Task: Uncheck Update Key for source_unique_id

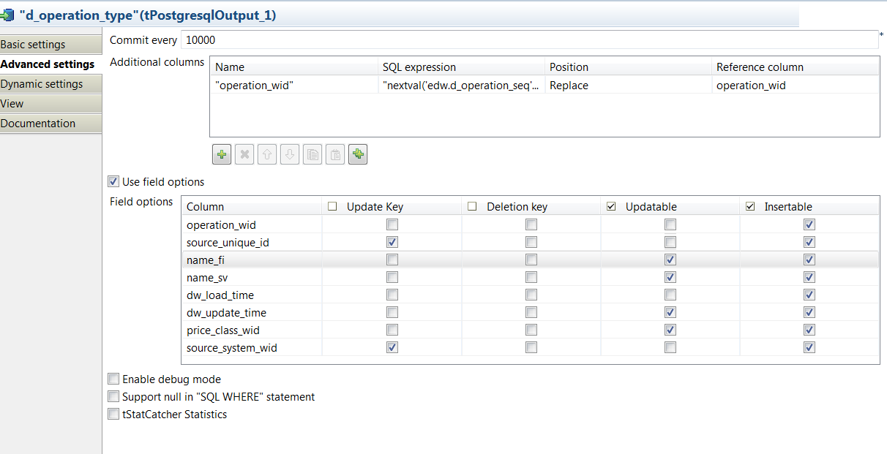Action: 392,242
